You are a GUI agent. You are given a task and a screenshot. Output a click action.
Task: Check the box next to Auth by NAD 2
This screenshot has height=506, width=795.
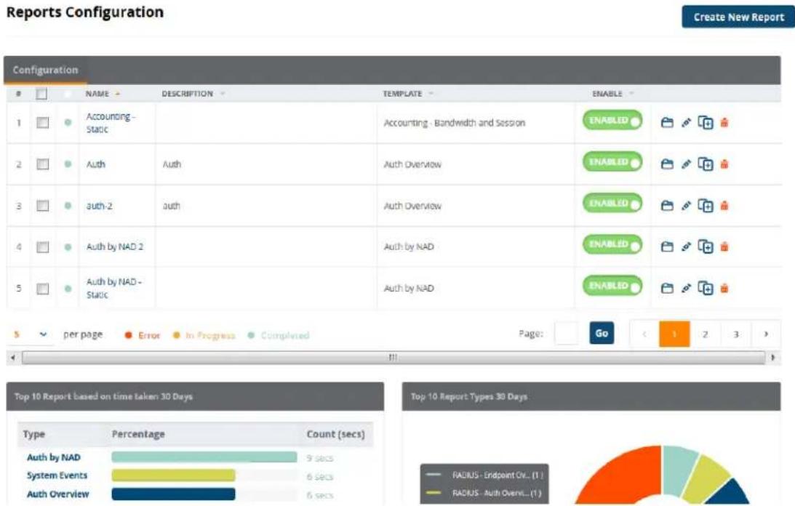pyautogui.click(x=43, y=247)
